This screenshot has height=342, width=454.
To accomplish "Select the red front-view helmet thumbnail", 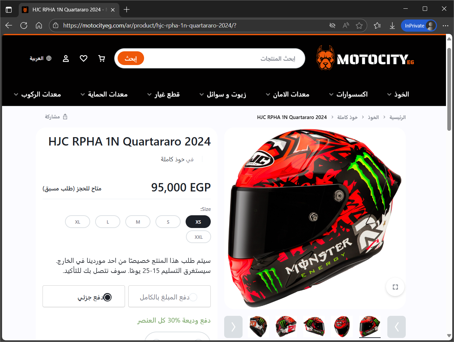I will (x=342, y=326).
